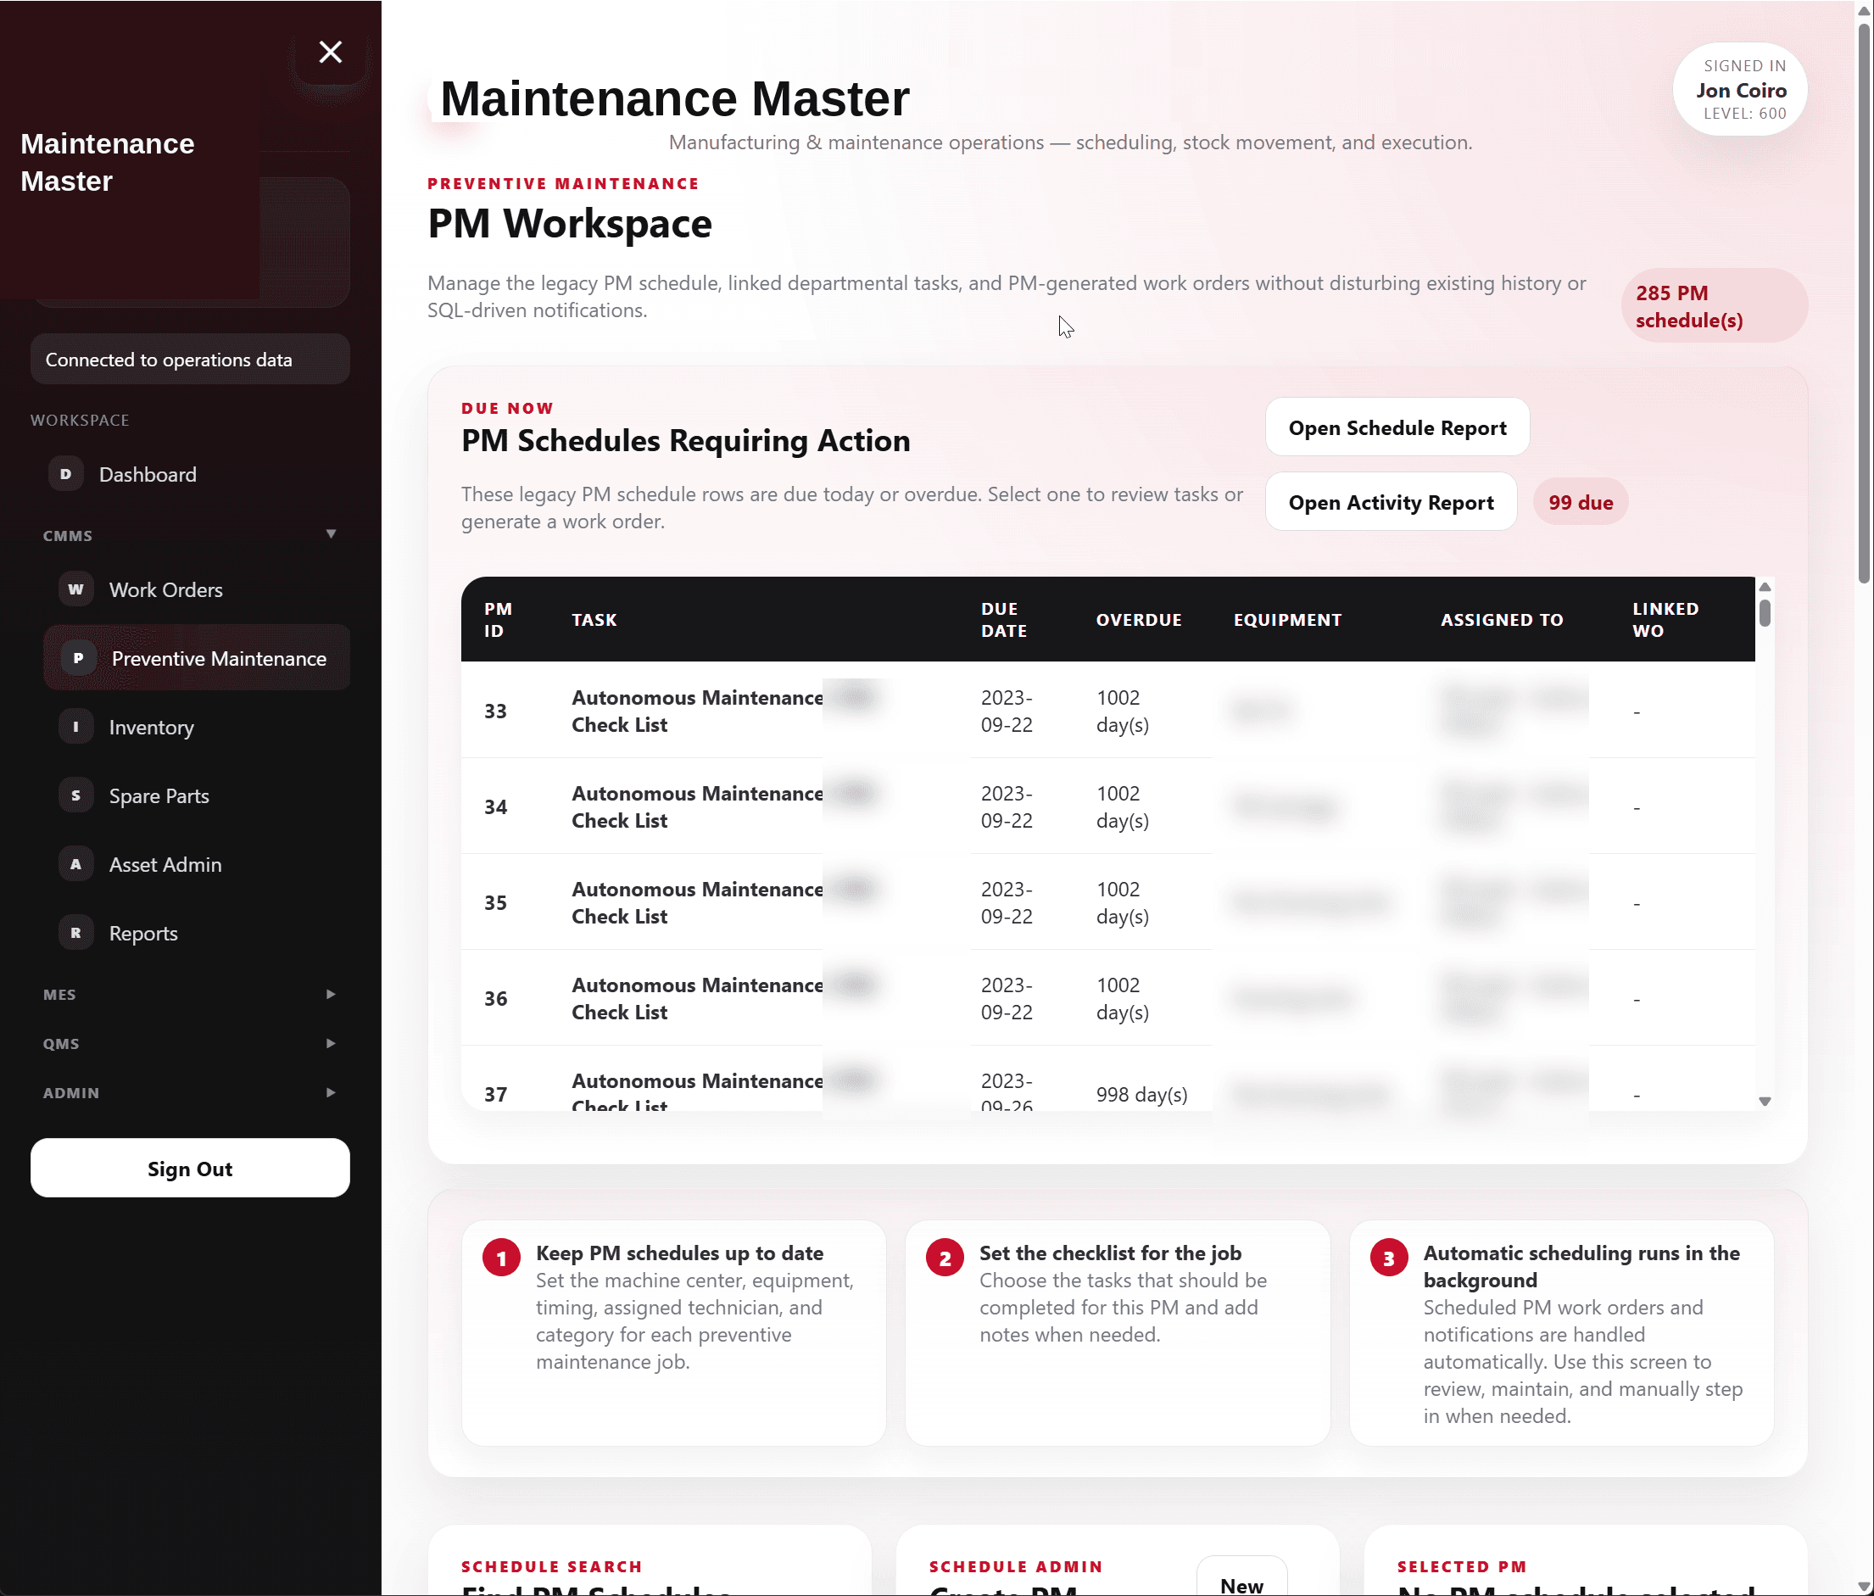This screenshot has height=1596, width=1874.
Task: Click the 2023-09-22 due date for PM 33
Action: tap(1007, 711)
